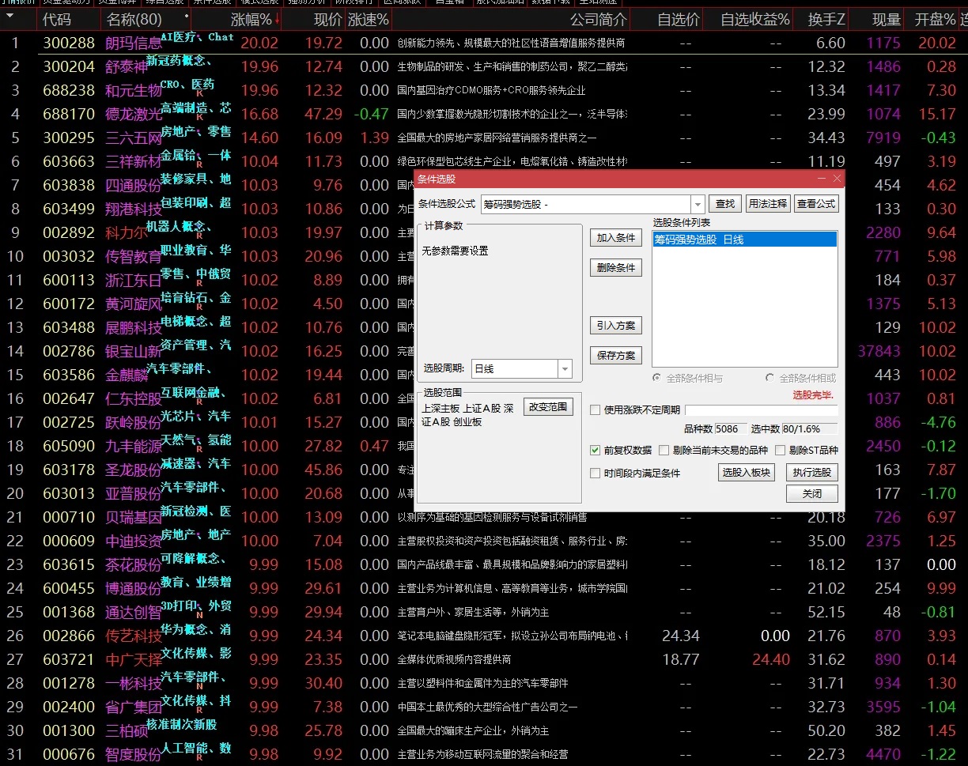Screen dimensions: 968x766
Task: Click the 品种数 5086 field
Action: coord(731,429)
